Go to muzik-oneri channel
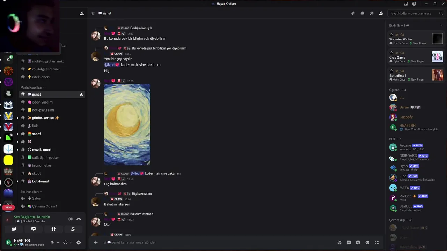Viewport: 447px width, 251px height. pos(52,150)
